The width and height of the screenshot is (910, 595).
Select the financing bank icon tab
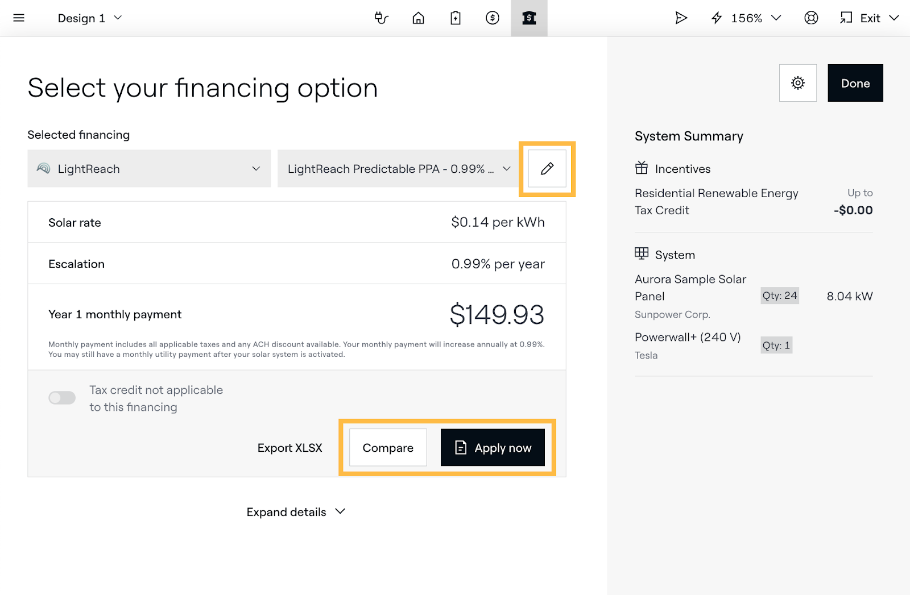(x=529, y=18)
